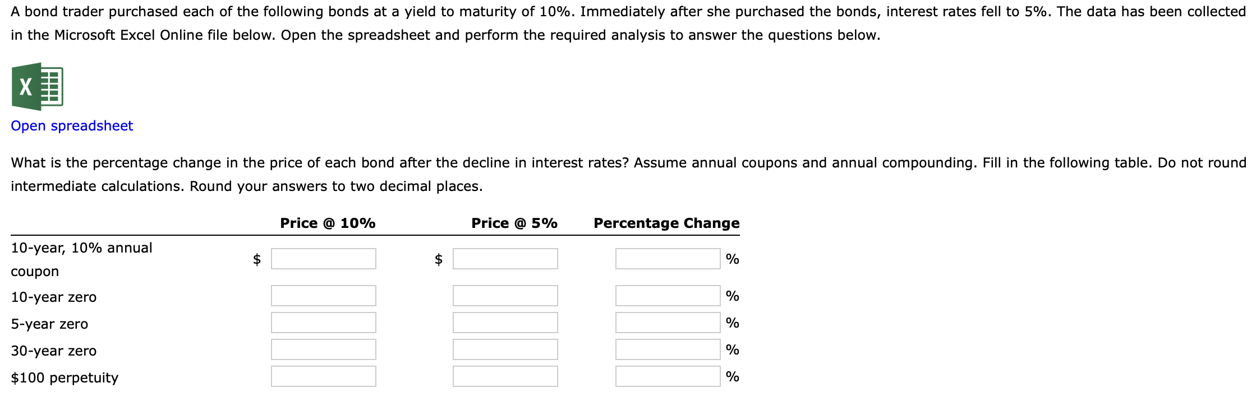This screenshot has width=1256, height=411.
Task: Open the spreadsheet link
Action: [x=72, y=126]
